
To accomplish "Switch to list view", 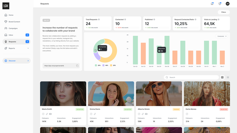I will click(x=228, y=77).
